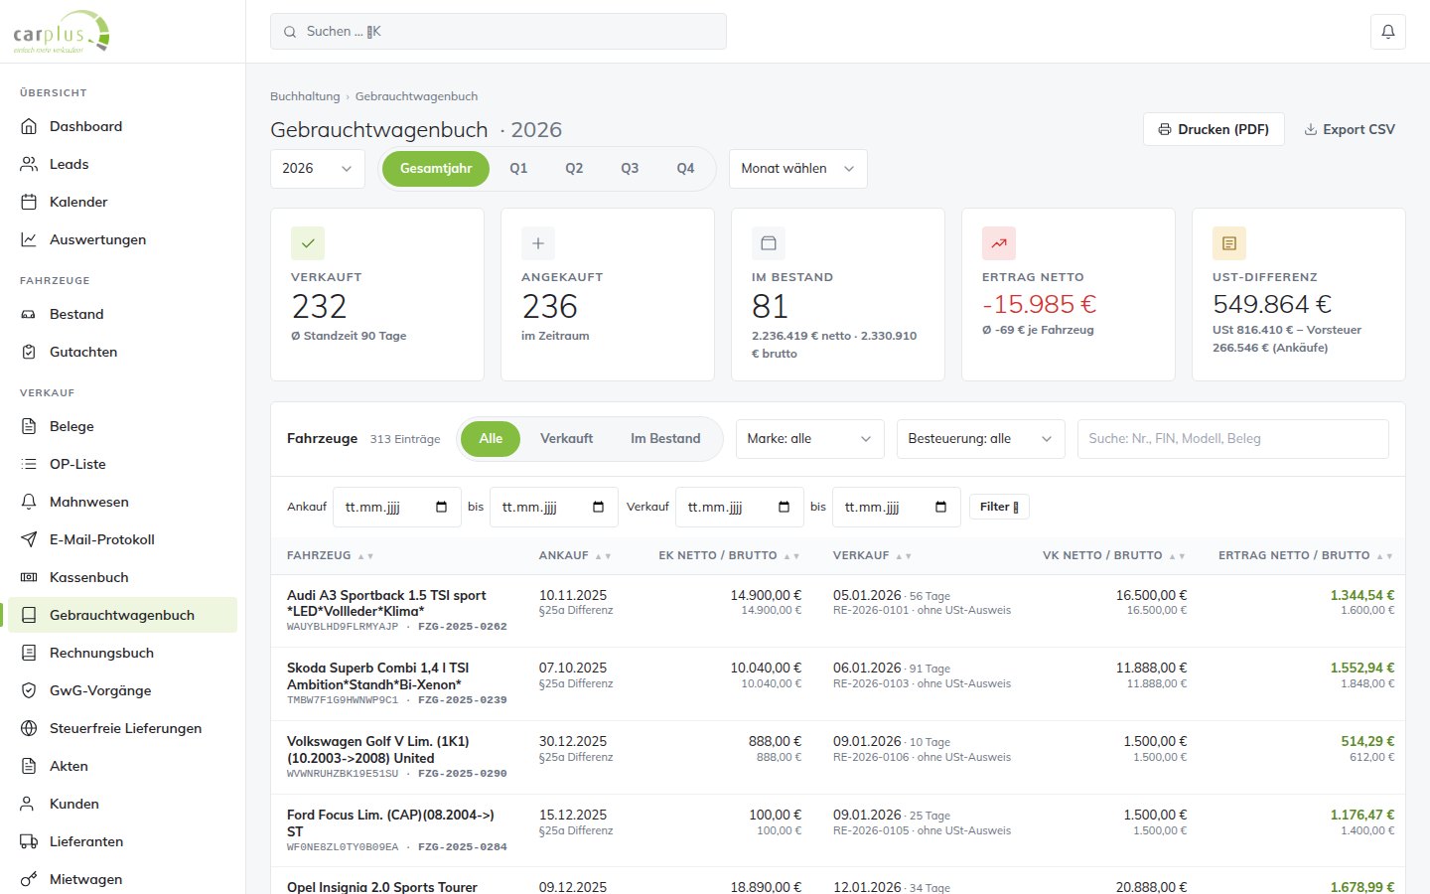Click Export CSV button
The width and height of the screenshot is (1430, 894).
click(x=1350, y=129)
